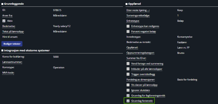The height and width of the screenshot is (104, 218).
Task: Open Fordeling av dimensjoner value
Action: 187,80
